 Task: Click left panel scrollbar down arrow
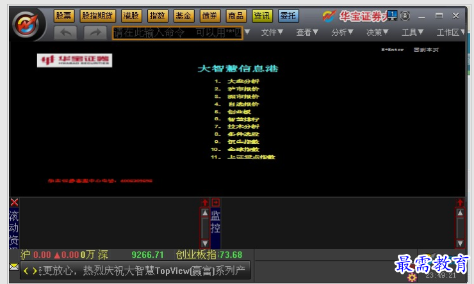tap(205, 243)
